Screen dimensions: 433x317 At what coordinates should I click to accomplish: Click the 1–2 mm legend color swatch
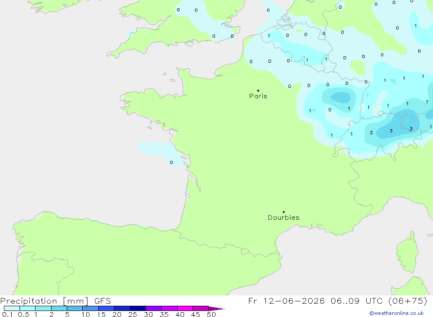[x=43, y=308]
